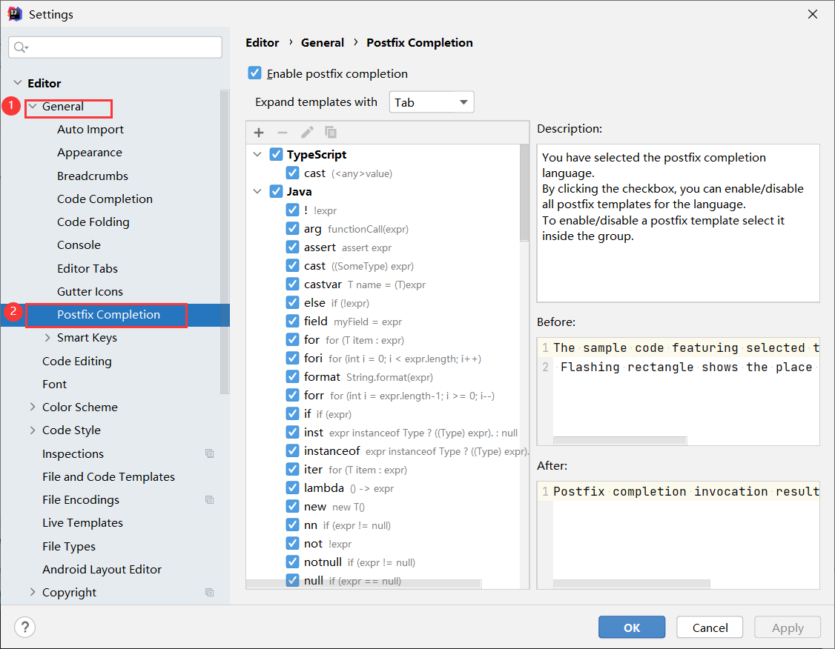Click the Cancel button
The image size is (835, 649).
[710, 628]
